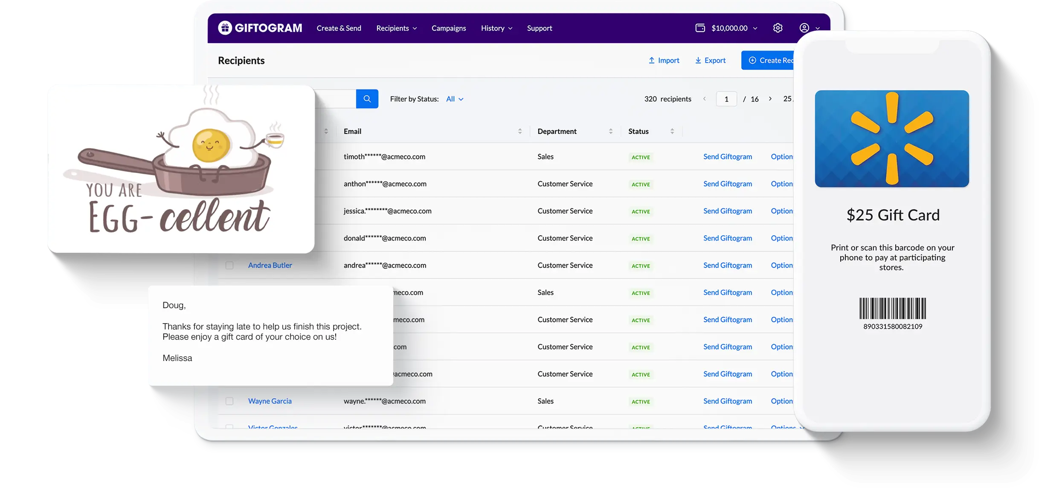This screenshot has height=488, width=1039.
Task: Click the Giftogram logo
Action: point(260,28)
